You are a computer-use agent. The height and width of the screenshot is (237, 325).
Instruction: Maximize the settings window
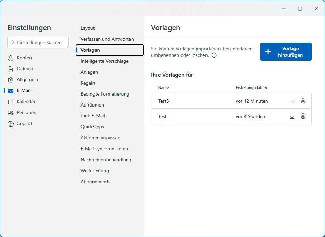(x=300, y=9)
